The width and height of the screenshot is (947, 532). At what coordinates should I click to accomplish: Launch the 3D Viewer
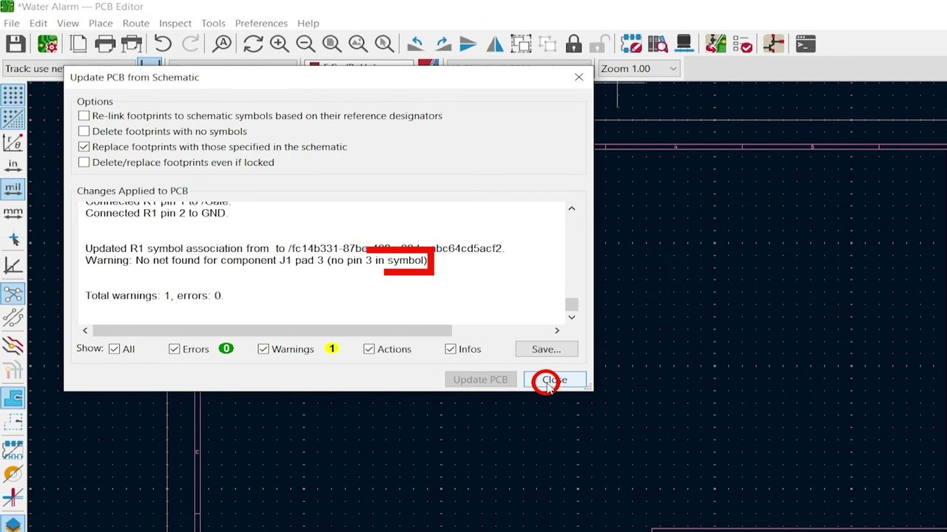click(x=684, y=44)
